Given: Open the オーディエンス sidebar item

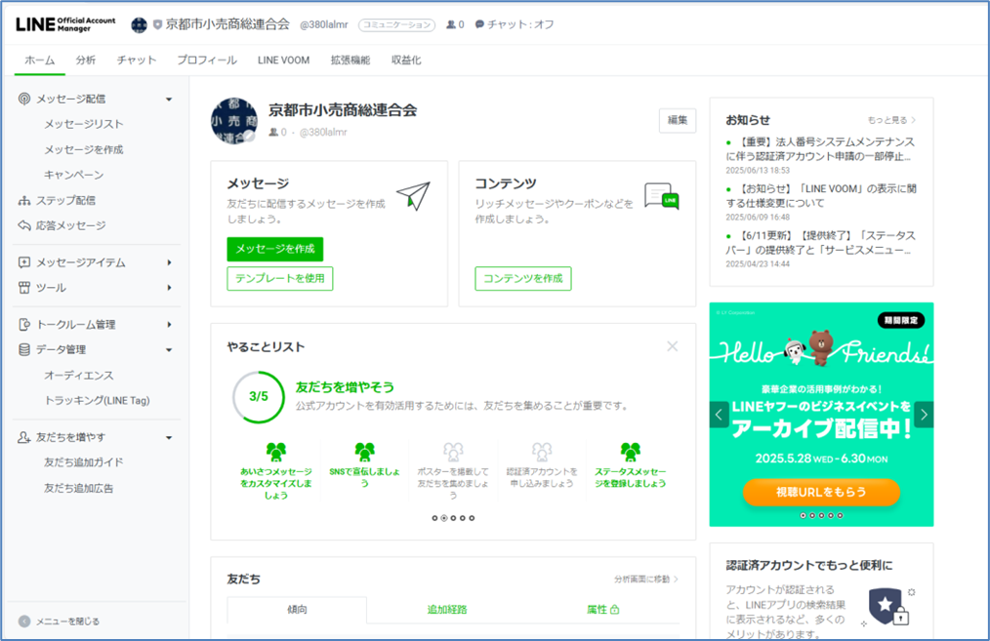Looking at the screenshot, I should pos(79,376).
